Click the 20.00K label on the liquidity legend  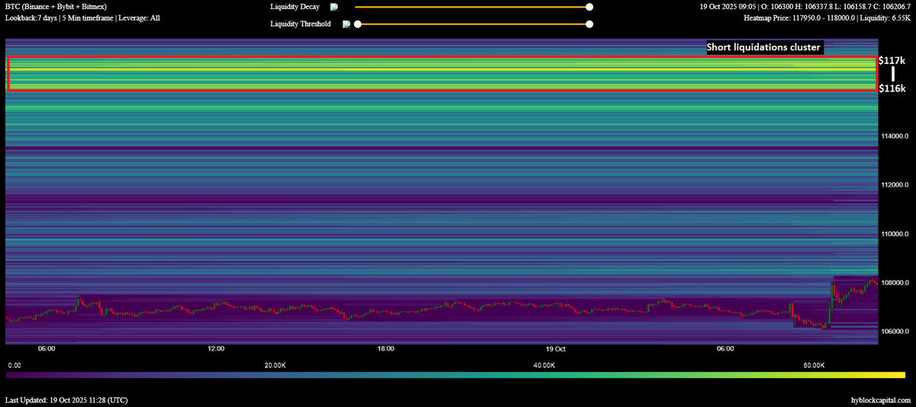[x=274, y=365]
